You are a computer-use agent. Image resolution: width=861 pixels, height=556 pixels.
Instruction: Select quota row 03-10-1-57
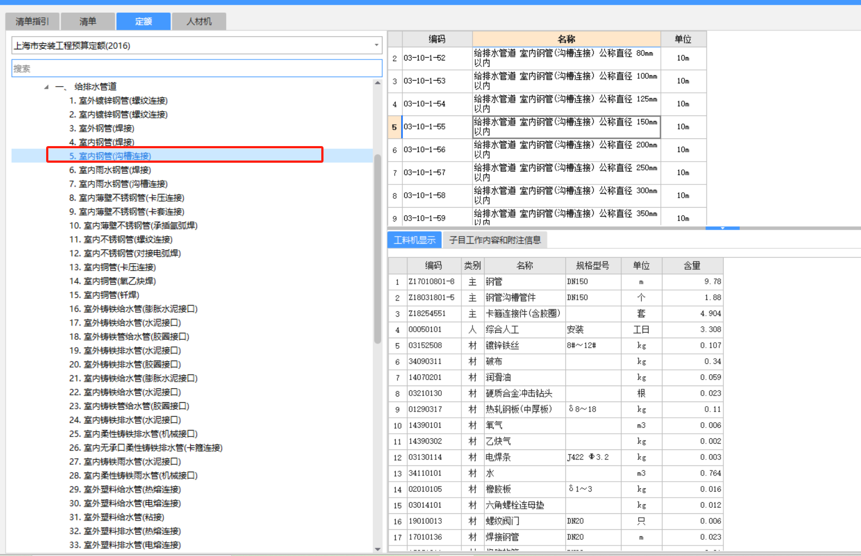(547, 173)
